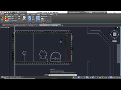Open the AutoCAD application menu button
The image size is (121, 90).
2,13
